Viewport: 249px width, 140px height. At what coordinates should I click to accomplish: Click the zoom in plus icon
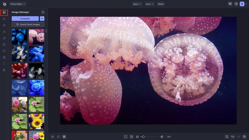tap(162, 137)
